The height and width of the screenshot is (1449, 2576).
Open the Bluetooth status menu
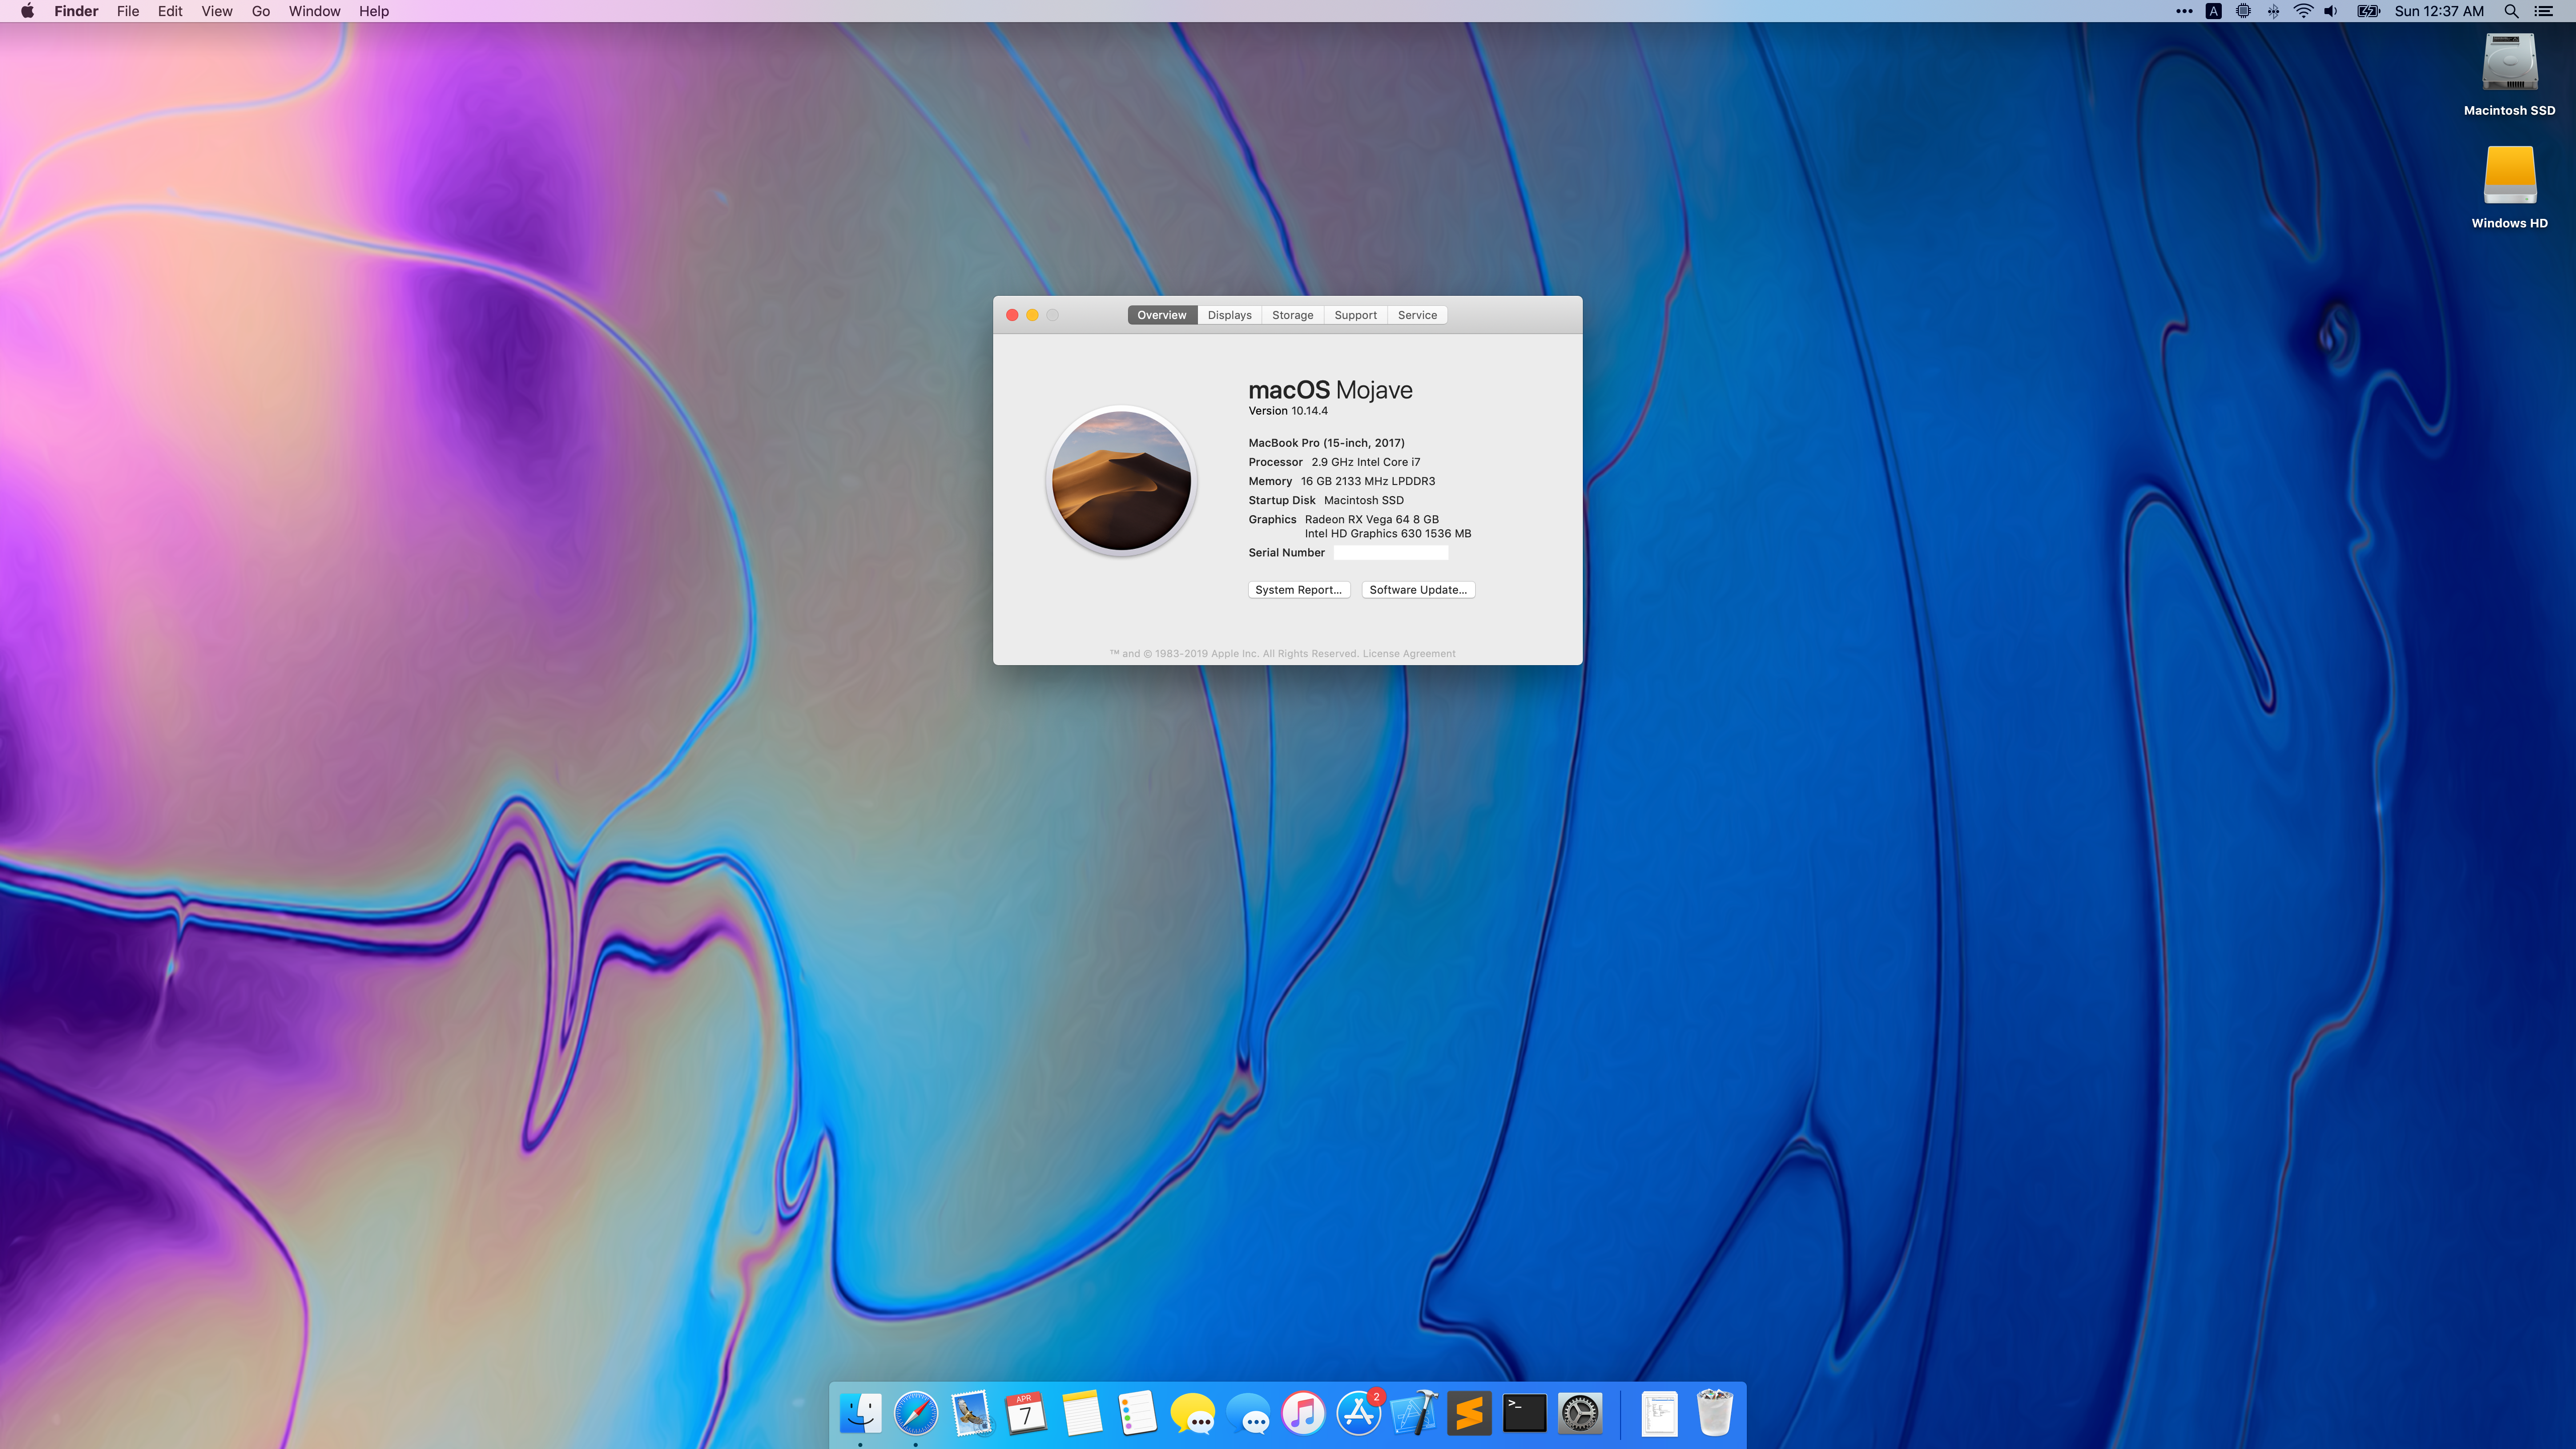tap(2273, 11)
